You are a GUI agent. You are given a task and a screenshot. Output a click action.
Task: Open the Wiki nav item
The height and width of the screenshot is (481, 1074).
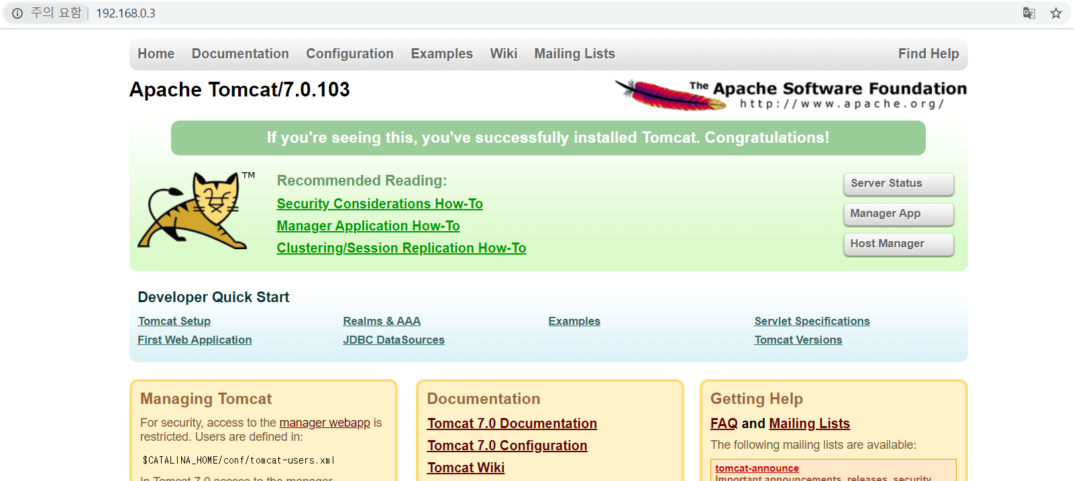[x=503, y=54]
